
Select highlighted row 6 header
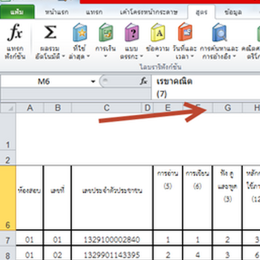pos(8,198)
